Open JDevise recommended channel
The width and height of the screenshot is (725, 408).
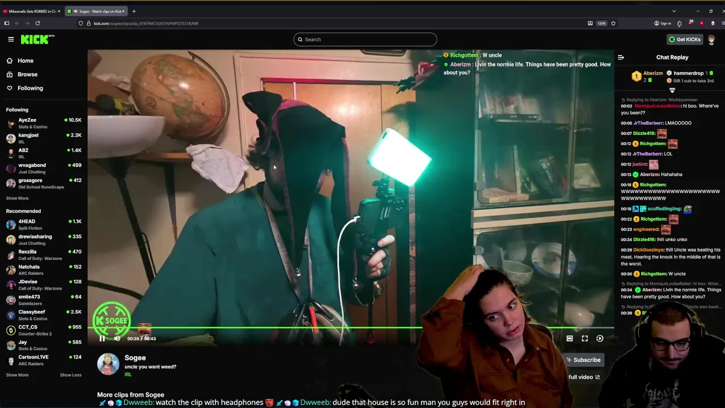pyautogui.click(x=44, y=284)
